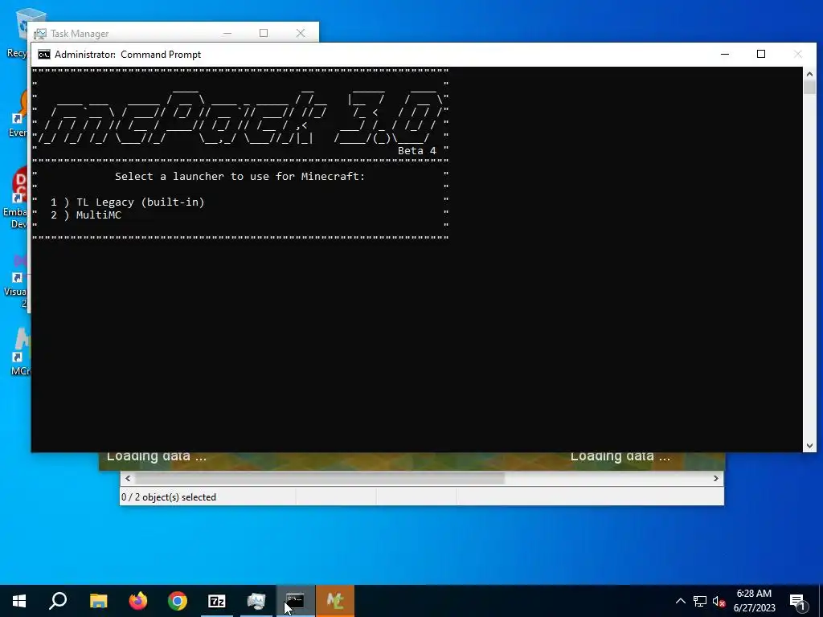The image size is (823, 617).
Task: Click the muted volume tray icon
Action: (719, 601)
